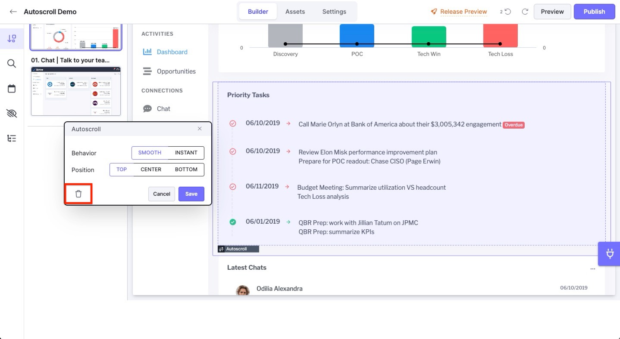This screenshot has height=339, width=620.
Task: Open the calendar icon in left sidebar
Action: tap(12, 89)
